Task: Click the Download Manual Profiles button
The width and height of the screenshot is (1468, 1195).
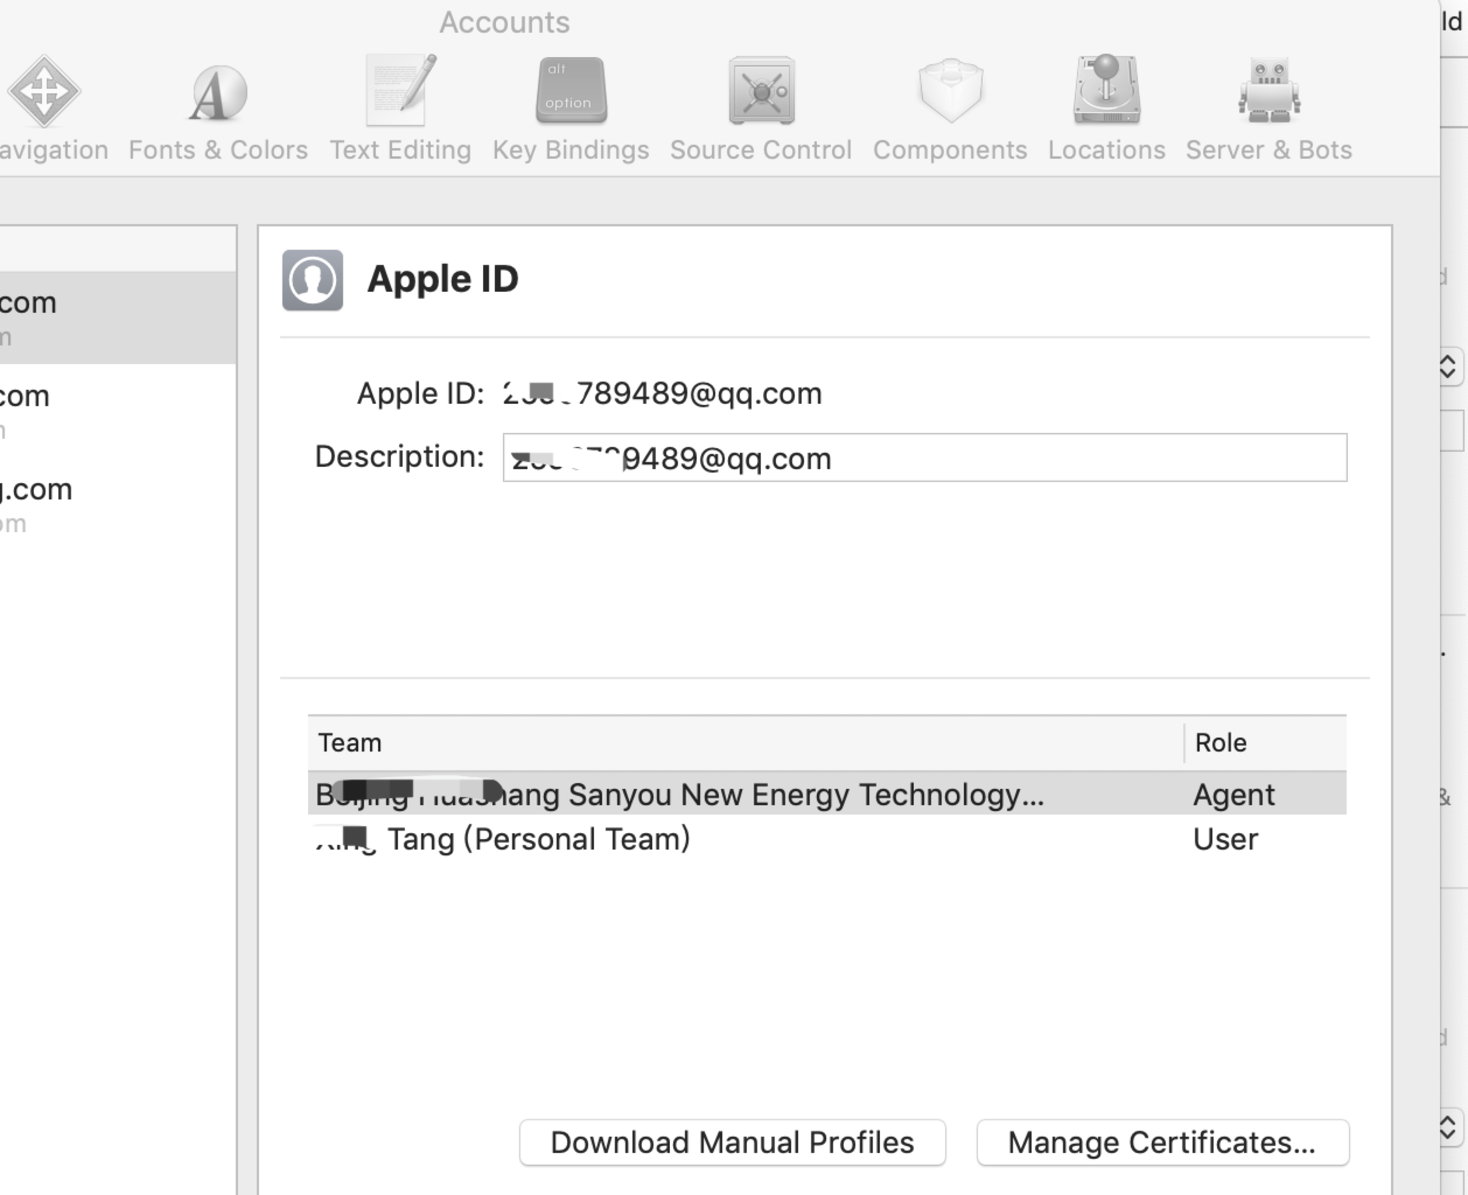Action: click(x=732, y=1142)
